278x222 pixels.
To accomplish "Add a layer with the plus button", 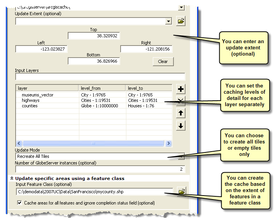I will [181, 89].
